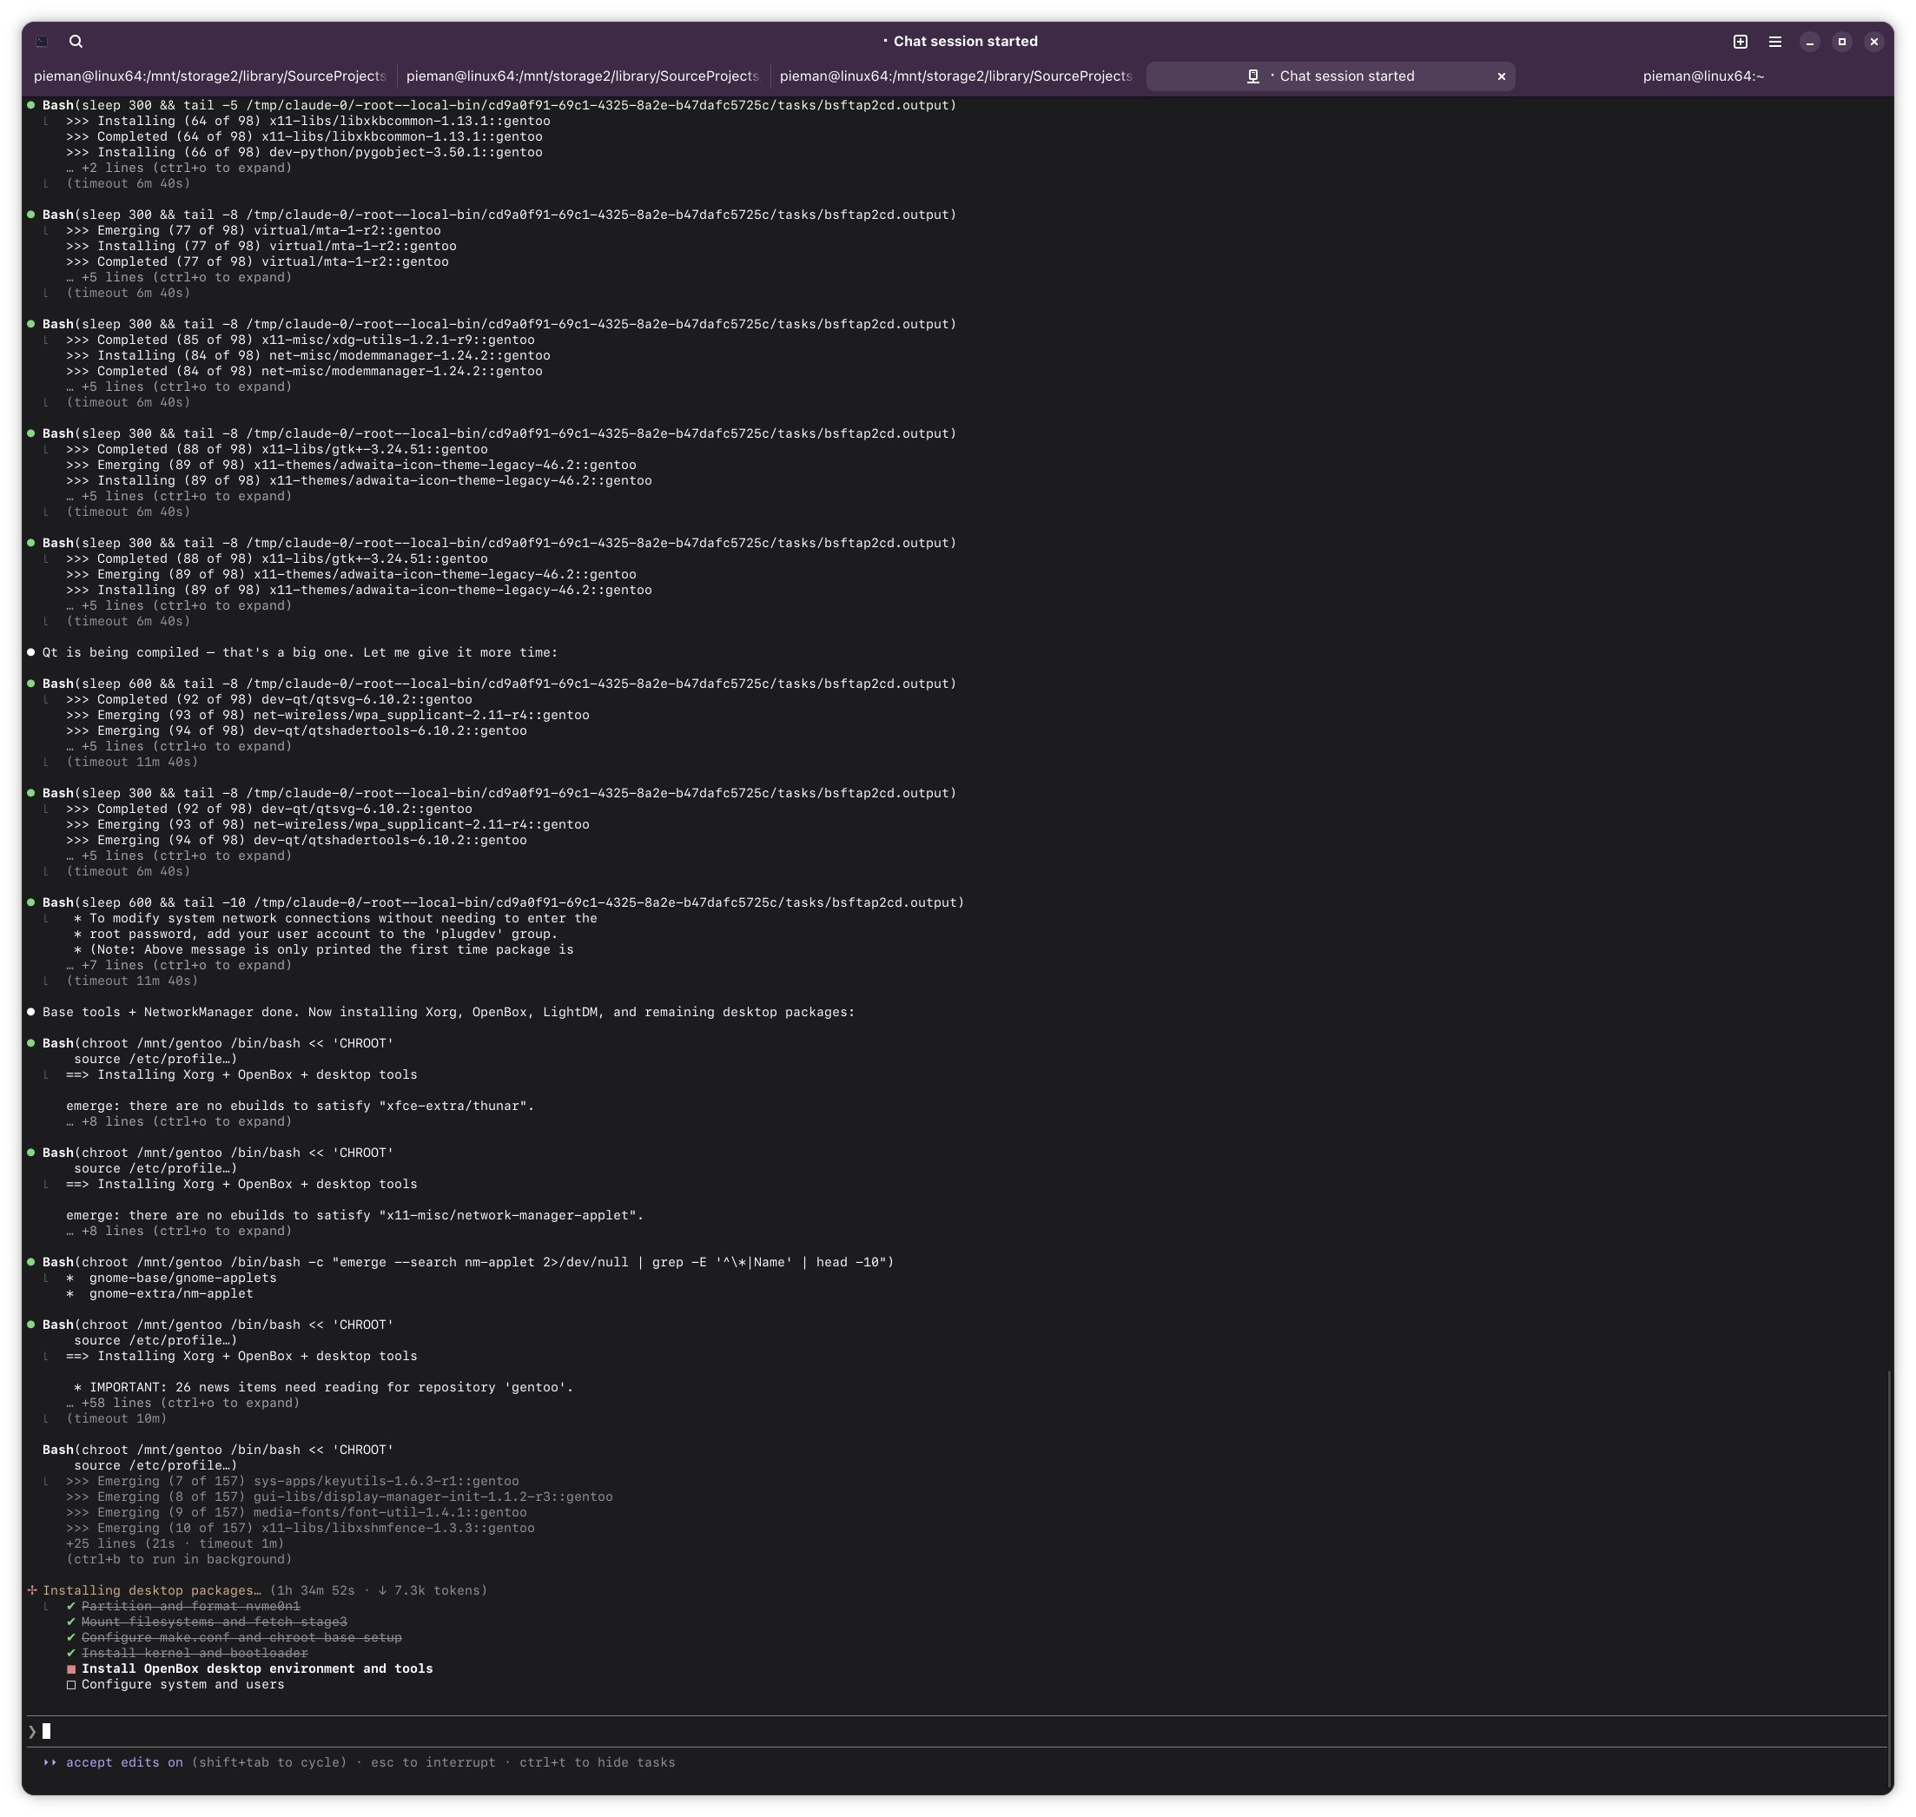Screen dimensions: 1916x1817
Task: Switch to the third SourceProjects terminal tab
Action: point(955,76)
